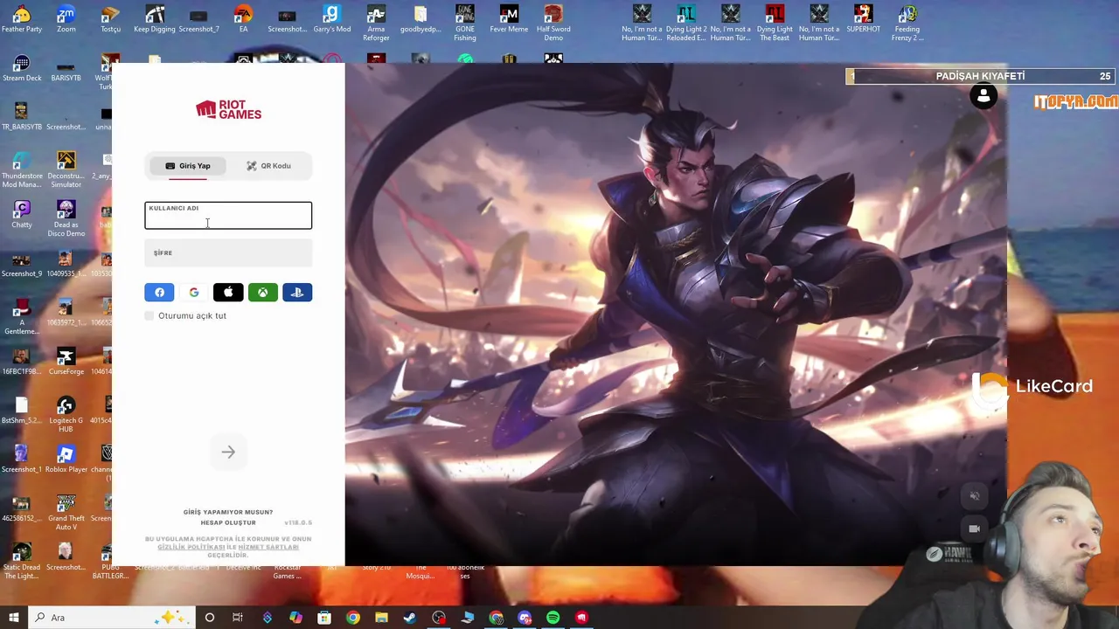Switch to the 'QR Kodu' tab
The height and width of the screenshot is (629, 1119).
tap(268, 166)
